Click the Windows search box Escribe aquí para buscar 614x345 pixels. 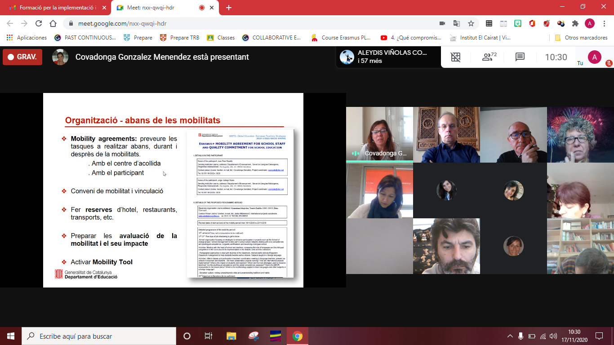coord(99,336)
